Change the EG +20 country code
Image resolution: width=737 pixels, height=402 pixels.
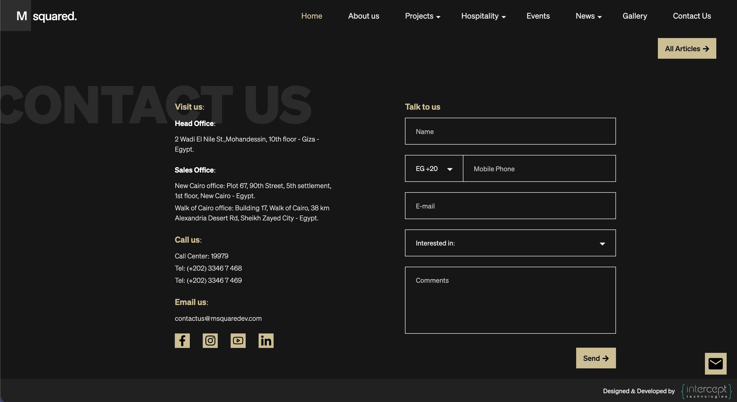click(433, 168)
